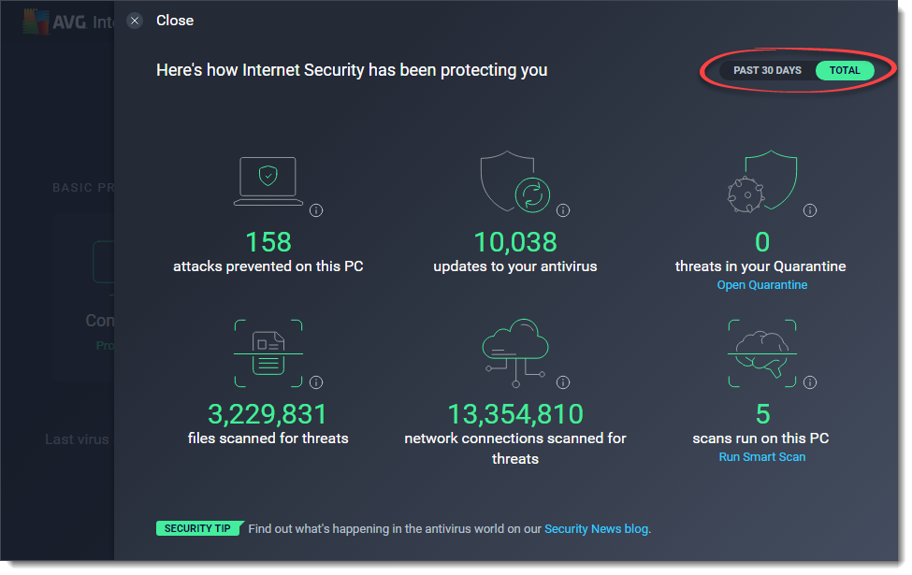The width and height of the screenshot is (912, 575).
Task: Toggle the statistics view to TOTAL
Action: (x=845, y=70)
